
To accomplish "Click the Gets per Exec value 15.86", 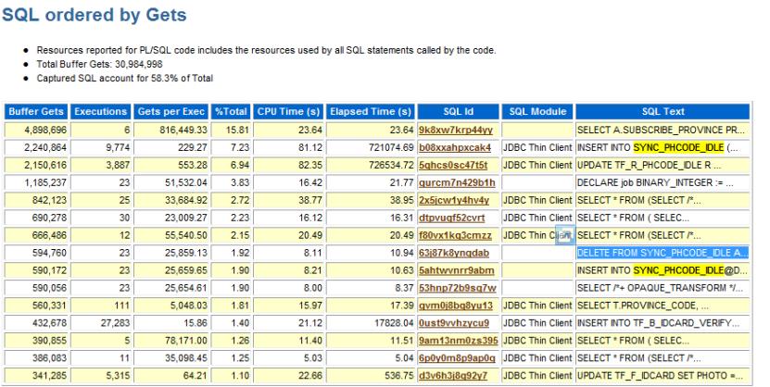I will [x=196, y=323].
